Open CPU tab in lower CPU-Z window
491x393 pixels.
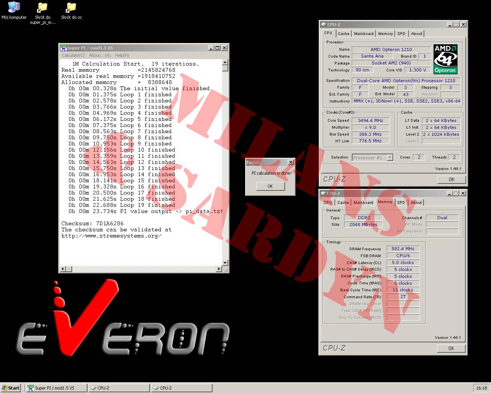[x=328, y=203]
